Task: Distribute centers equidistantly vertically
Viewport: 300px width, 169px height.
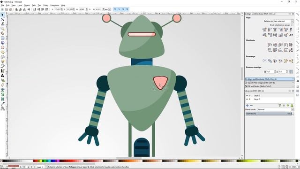Action: (275, 50)
